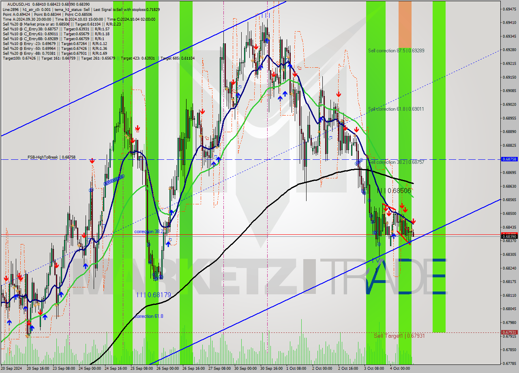Click the 30 Sep 16:00 time label
The width and height of the screenshot is (519, 373).
click(271, 369)
